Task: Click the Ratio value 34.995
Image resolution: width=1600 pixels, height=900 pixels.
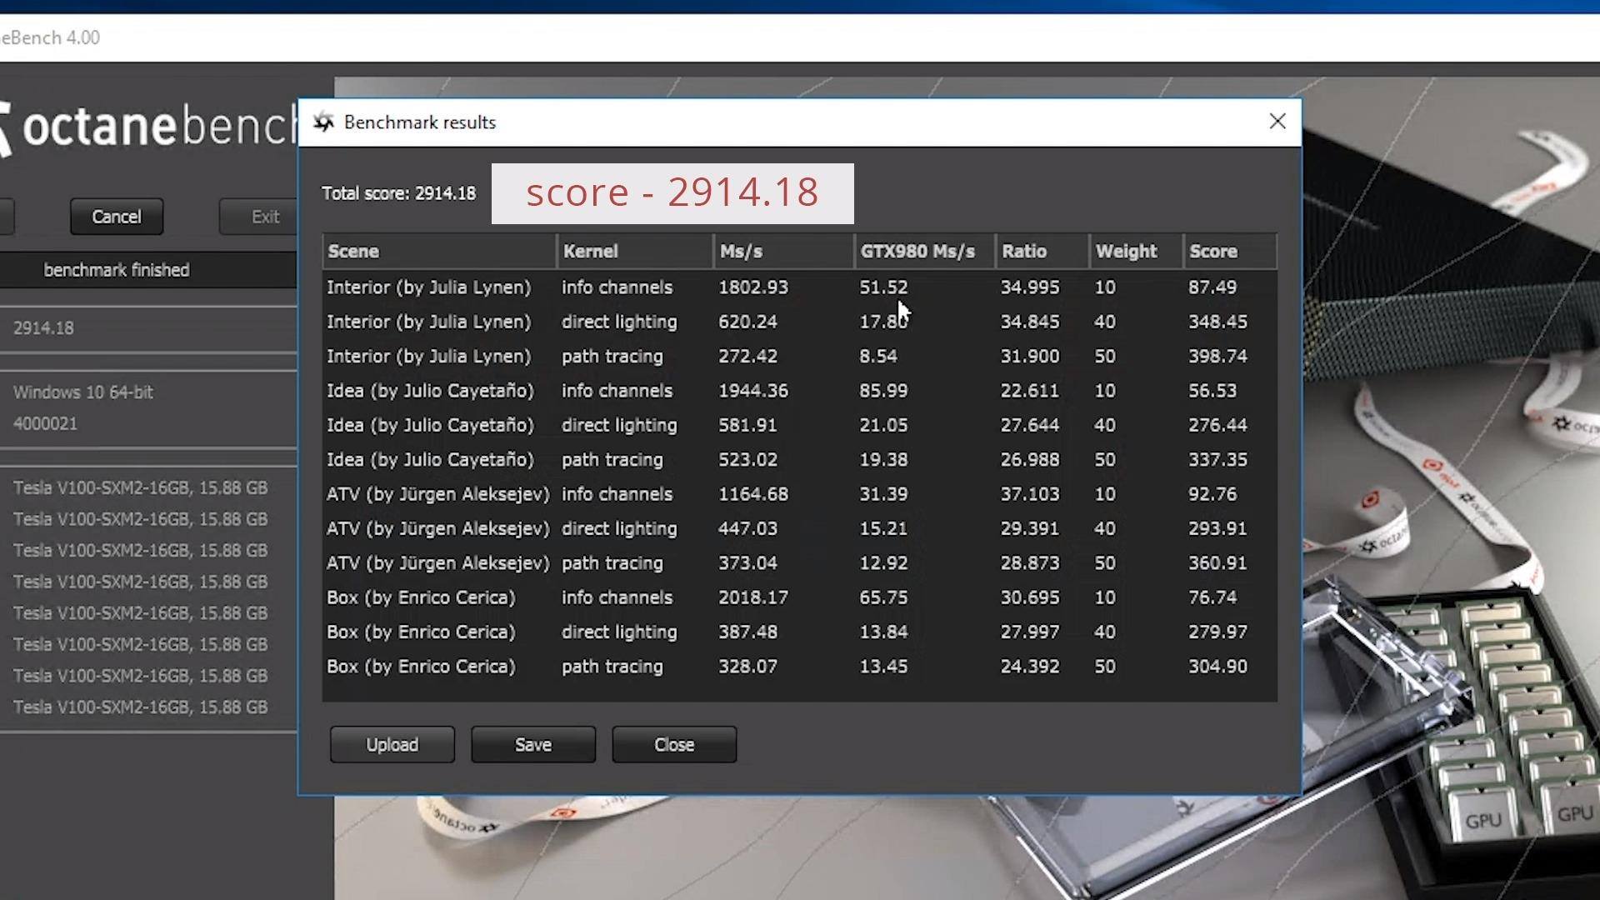Action: click(1030, 287)
